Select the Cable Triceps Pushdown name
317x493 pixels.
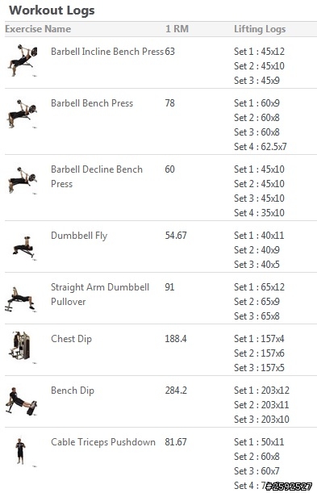tap(103, 442)
